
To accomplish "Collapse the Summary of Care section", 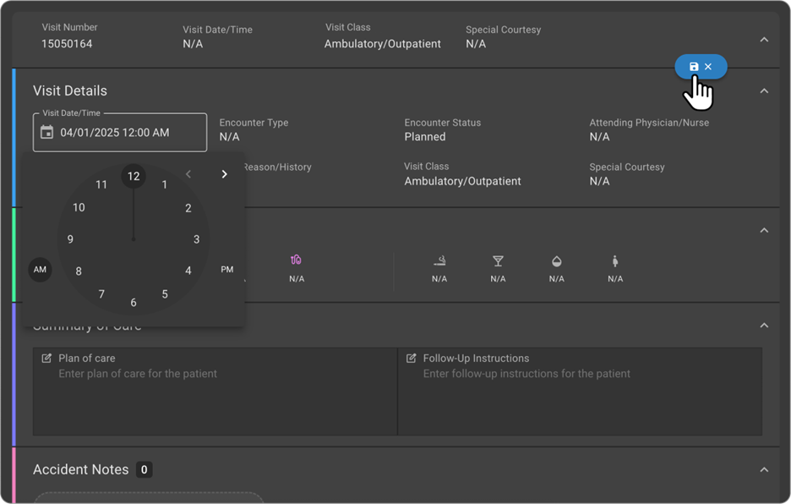I will click(764, 326).
